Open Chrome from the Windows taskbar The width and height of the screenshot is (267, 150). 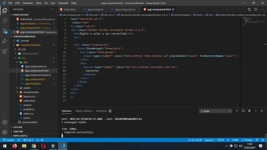tap(34, 146)
